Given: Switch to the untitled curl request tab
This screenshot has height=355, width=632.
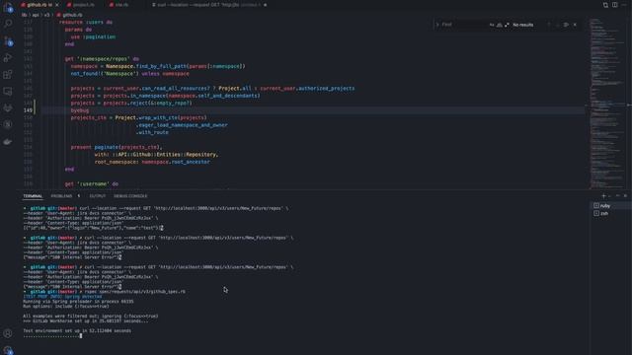Looking at the screenshot, I should click(209, 5).
